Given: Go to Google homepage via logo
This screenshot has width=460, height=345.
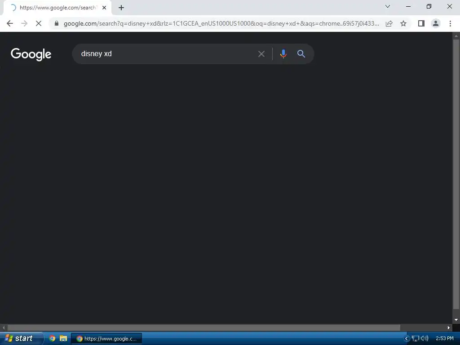Looking at the screenshot, I should coord(31,54).
